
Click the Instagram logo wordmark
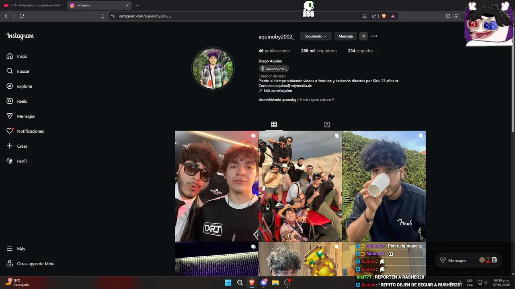tap(20, 36)
